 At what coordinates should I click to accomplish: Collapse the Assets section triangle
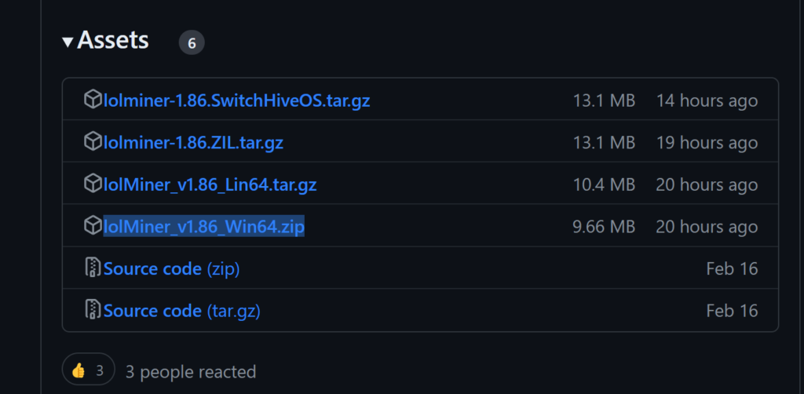tap(68, 42)
